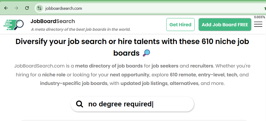Reload the current page
The height and width of the screenshot is (121, 266).
[27, 8]
